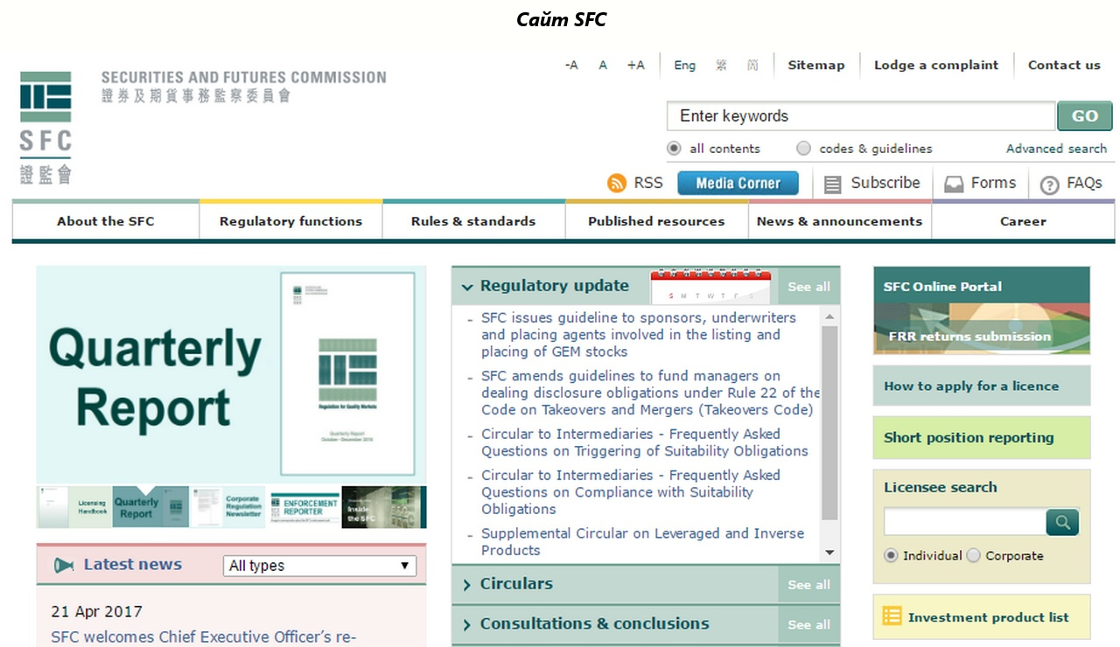Click the scroll down arrow in Regulatory update
The width and height of the screenshot is (1120, 647).
(829, 553)
